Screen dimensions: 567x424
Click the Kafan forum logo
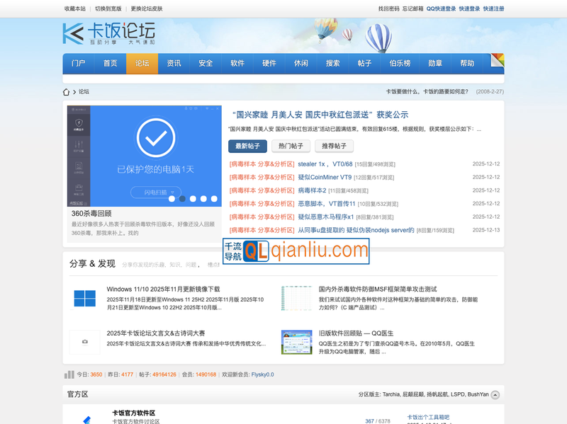(108, 33)
